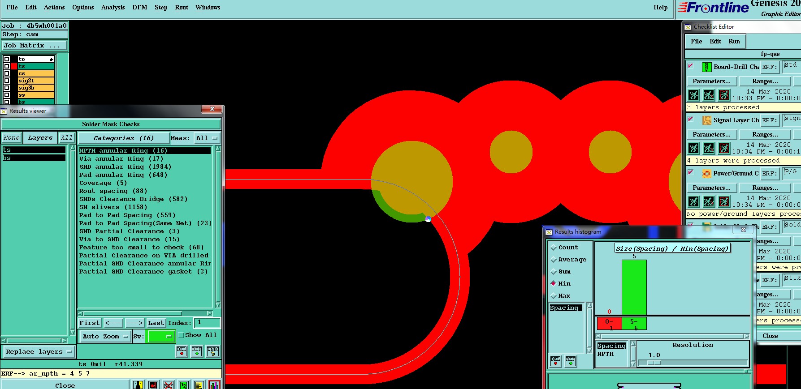The width and height of the screenshot is (801, 389).
Task: Click red runner icon under Board-Drill Checks
Action: (x=724, y=95)
